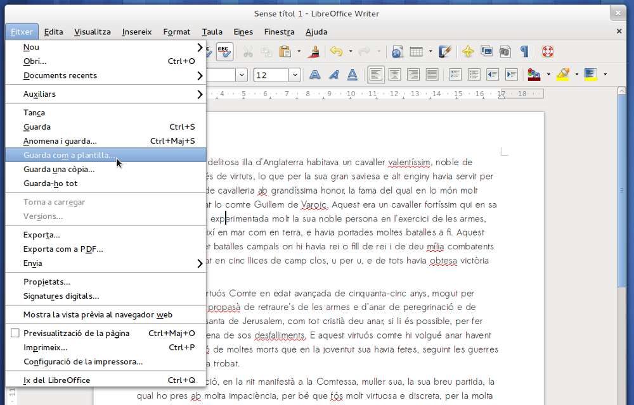Click the font size input field

click(x=271, y=75)
